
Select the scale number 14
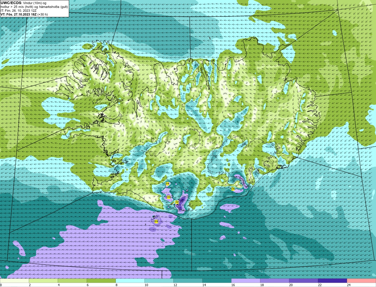204,285
